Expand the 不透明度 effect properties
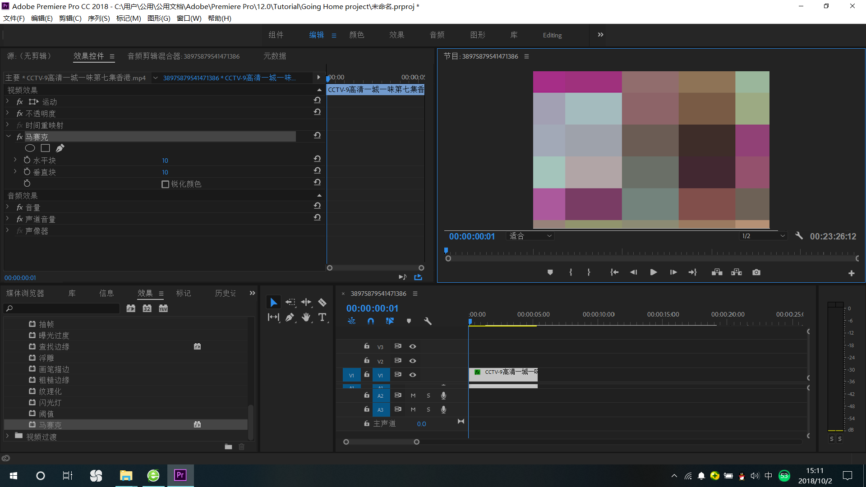866x487 pixels. click(8, 113)
